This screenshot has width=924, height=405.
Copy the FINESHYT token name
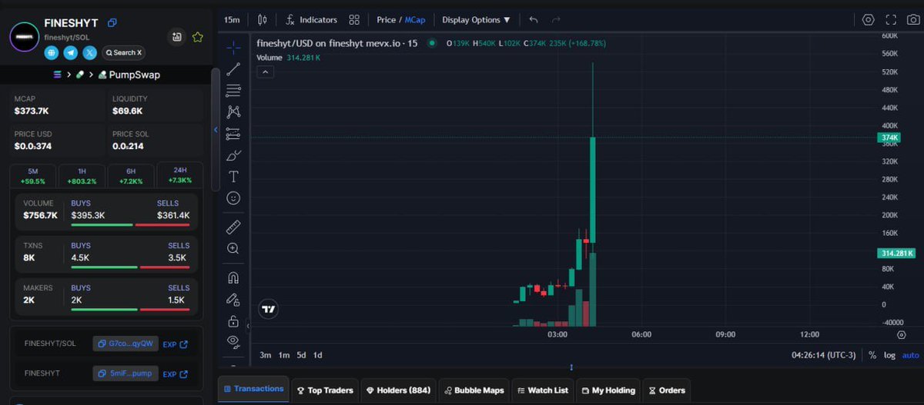point(112,23)
